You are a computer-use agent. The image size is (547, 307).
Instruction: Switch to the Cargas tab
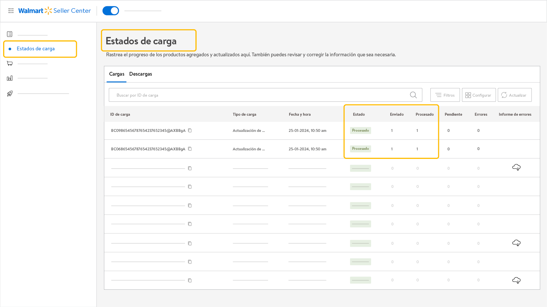click(x=117, y=74)
